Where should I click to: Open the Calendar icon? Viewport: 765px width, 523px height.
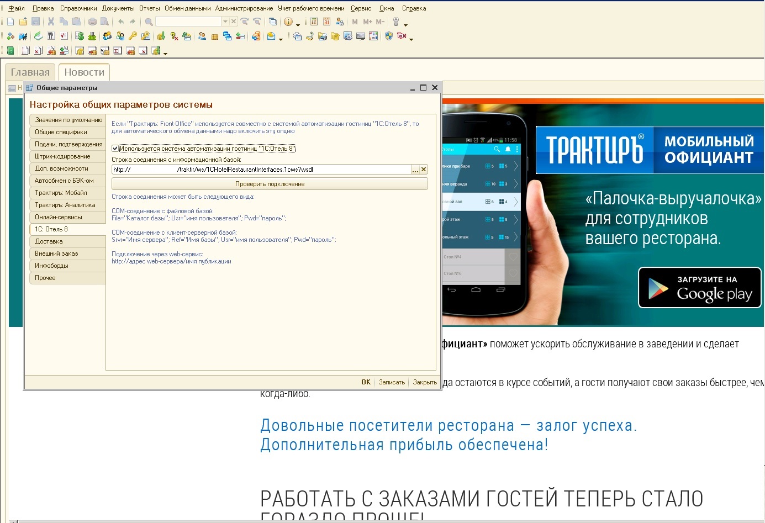coord(326,22)
